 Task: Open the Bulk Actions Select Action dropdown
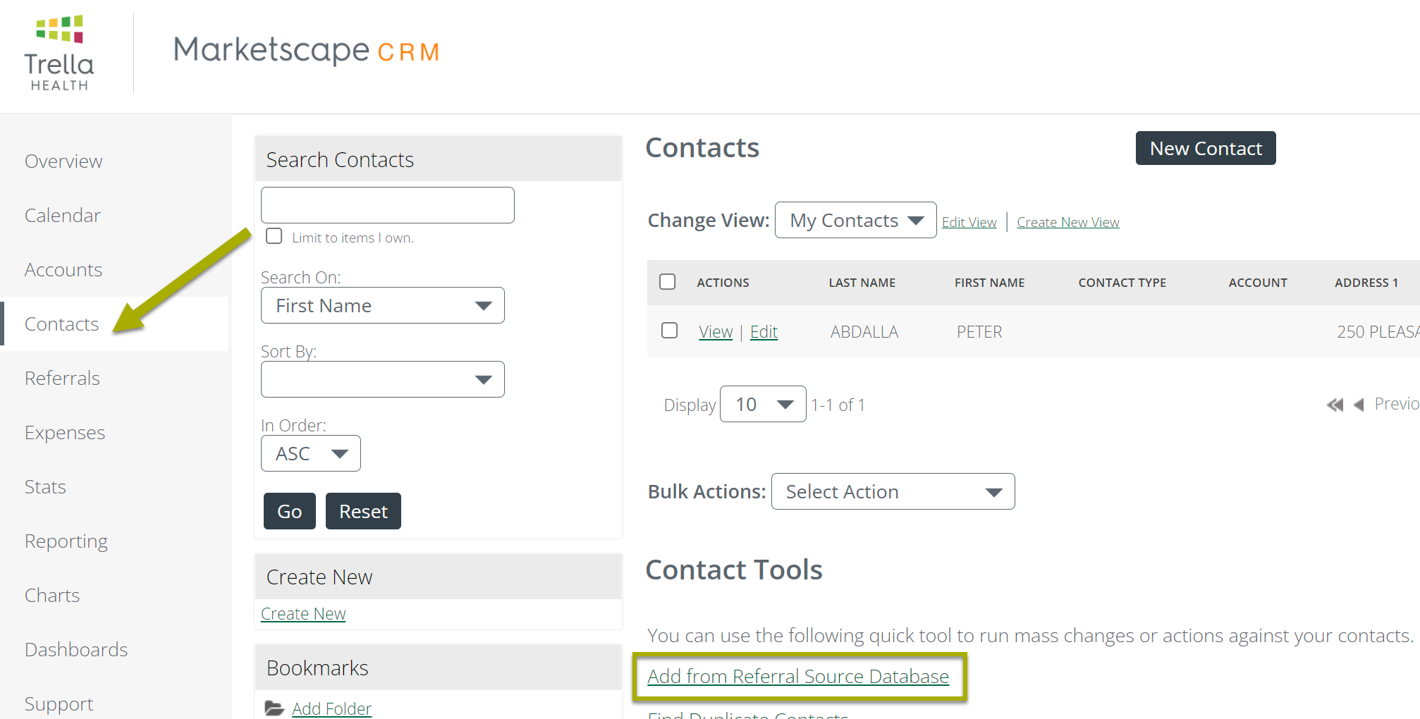coord(893,491)
